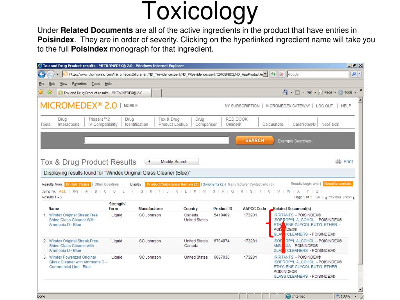
Task: Open the Help menu
Action: coord(108,84)
